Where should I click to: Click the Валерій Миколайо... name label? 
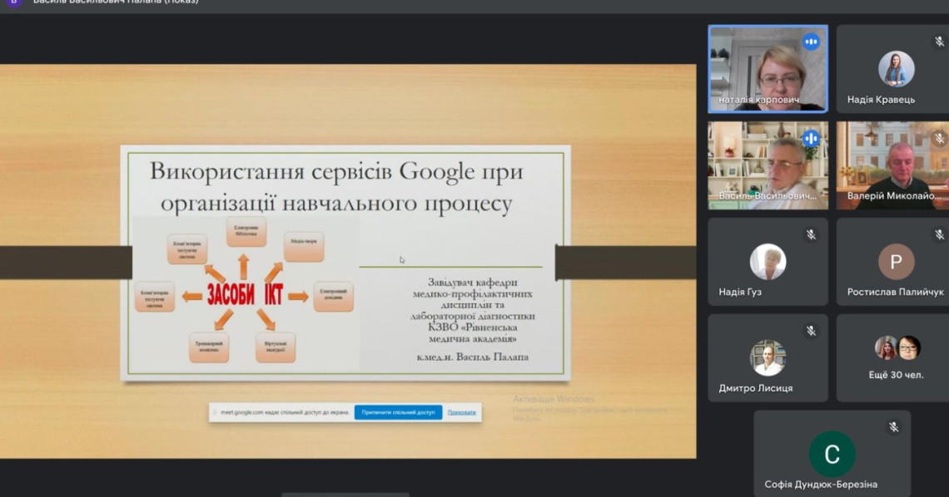point(894,195)
